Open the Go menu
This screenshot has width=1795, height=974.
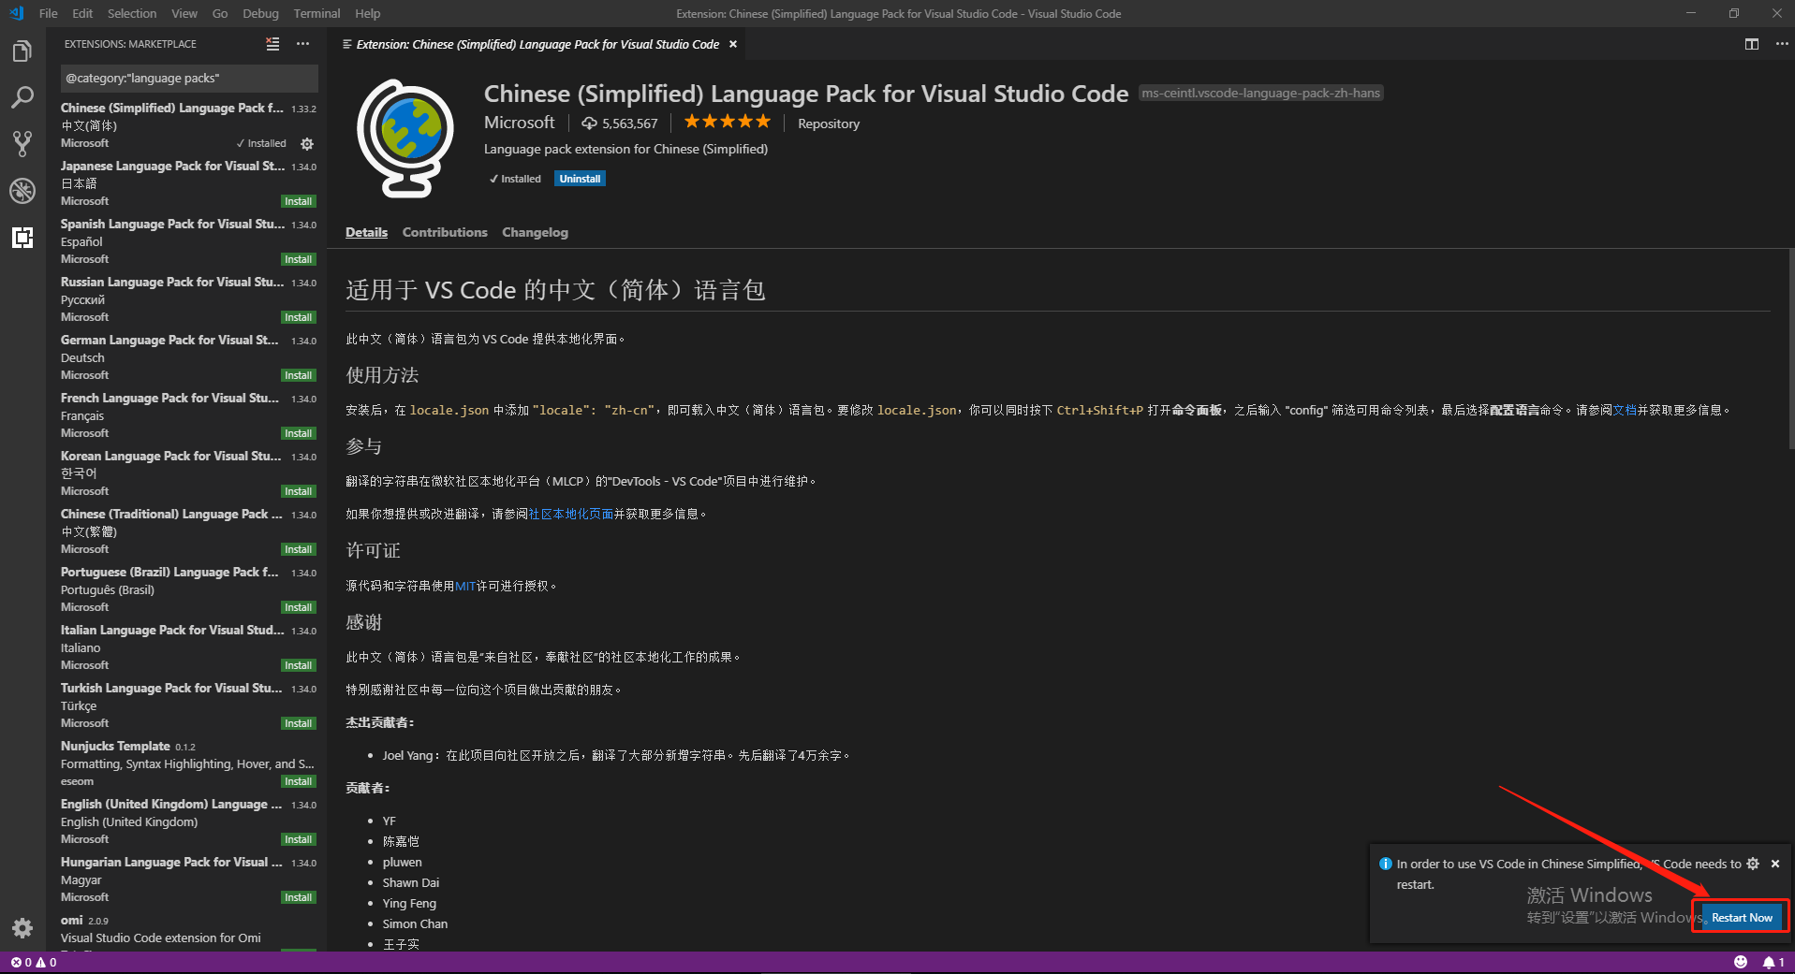pos(220,13)
